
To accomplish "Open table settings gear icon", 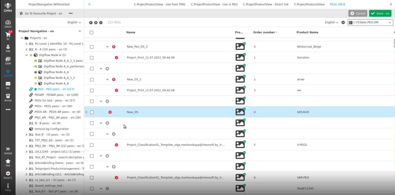I will pos(343,22).
